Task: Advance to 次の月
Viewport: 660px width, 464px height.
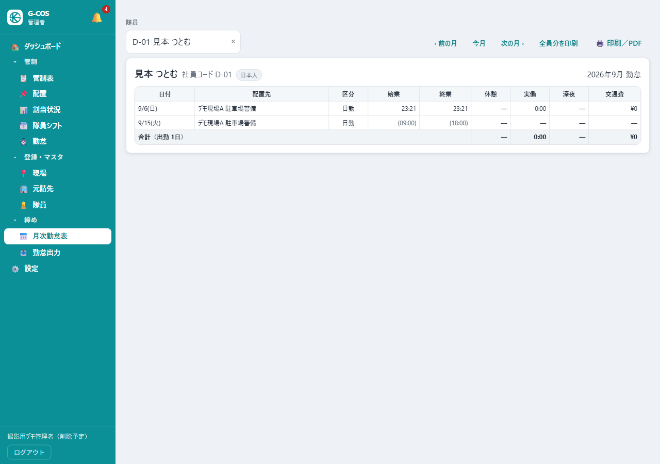Action: [513, 43]
